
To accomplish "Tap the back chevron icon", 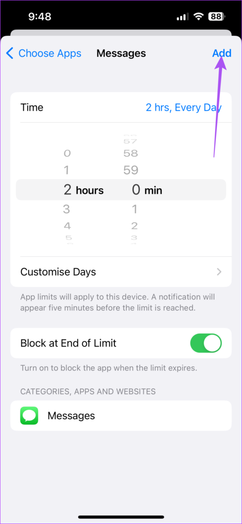I will pyautogui.click(x=10, y=53).
